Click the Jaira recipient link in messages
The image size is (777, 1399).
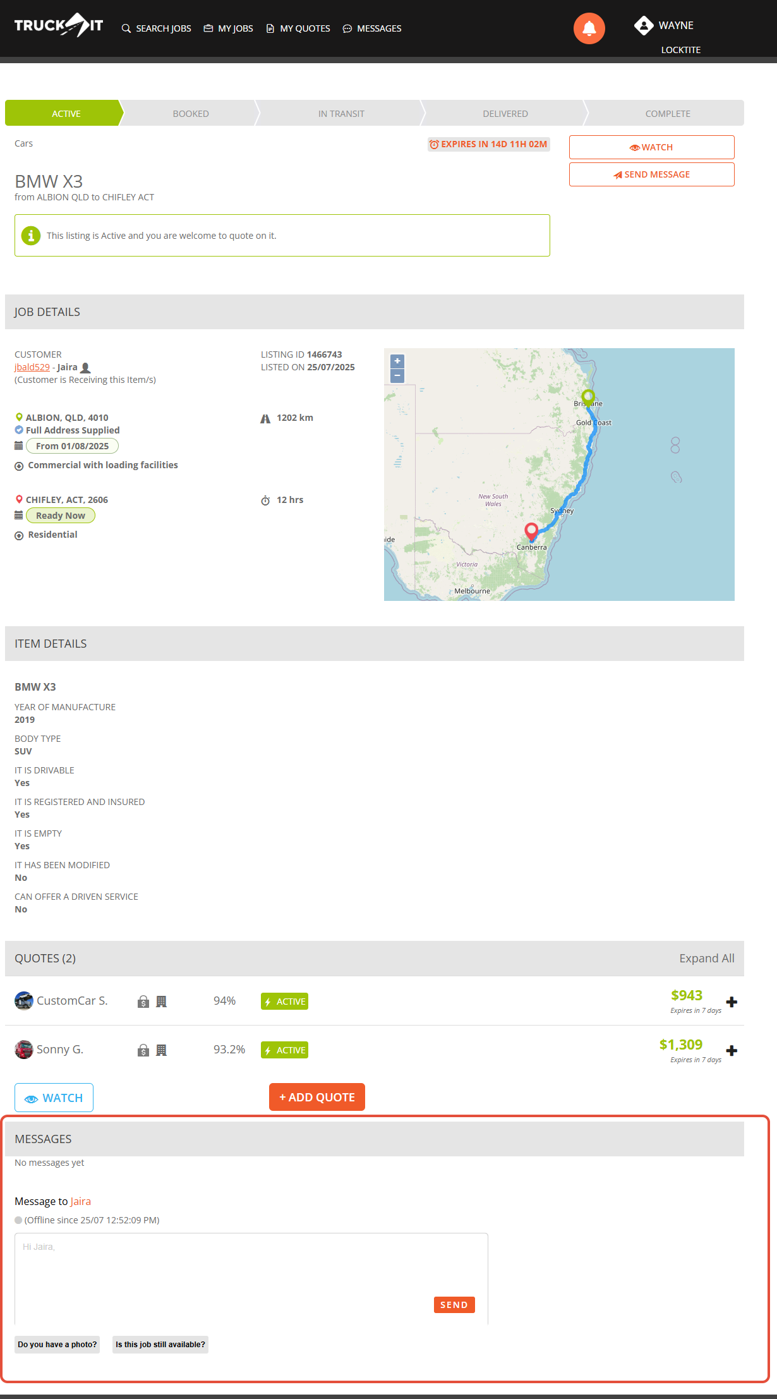(80, 1201)
